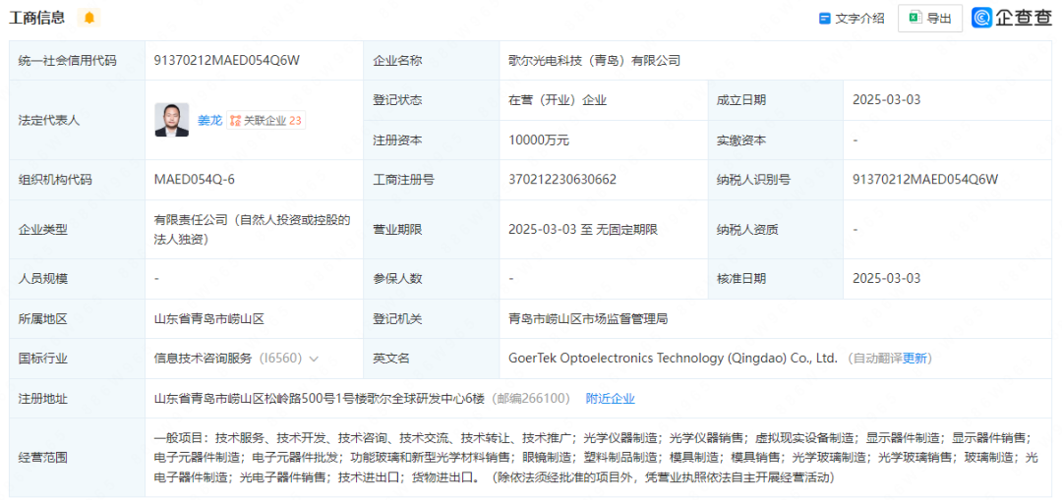Click registration authority 青岛市崂山区市场监督管理局
1062x500 pixels.
click(588, 318)
